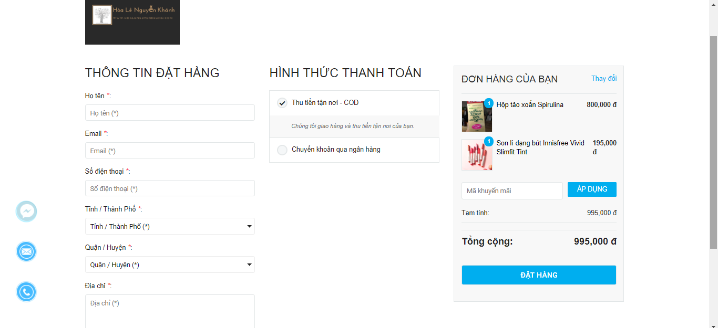Click the phone call contact icon

click(x=26, y=292)
